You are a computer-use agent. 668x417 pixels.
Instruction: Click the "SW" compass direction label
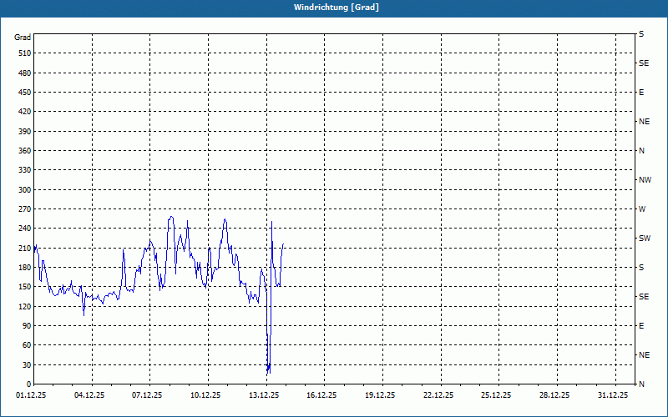click(x=645, y=239)
